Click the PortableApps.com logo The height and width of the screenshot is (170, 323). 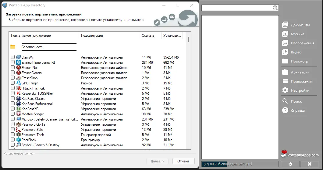coord(300,154)
